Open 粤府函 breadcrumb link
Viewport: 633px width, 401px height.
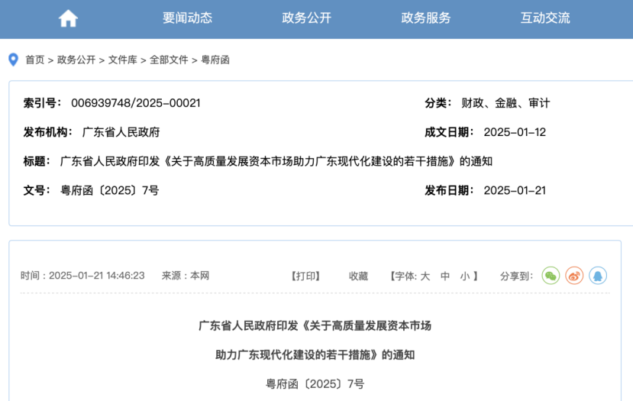point(215,60)
